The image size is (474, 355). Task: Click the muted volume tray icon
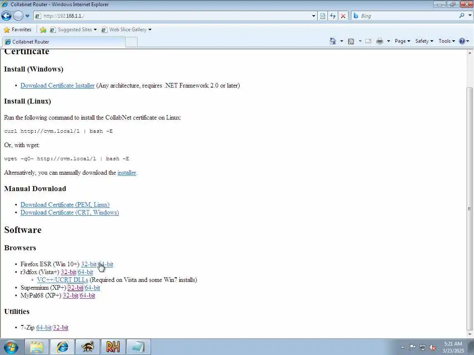432,347
